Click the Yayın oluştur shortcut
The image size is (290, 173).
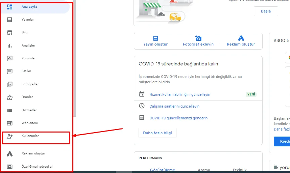pyautogui.click(x=155, y=41)
